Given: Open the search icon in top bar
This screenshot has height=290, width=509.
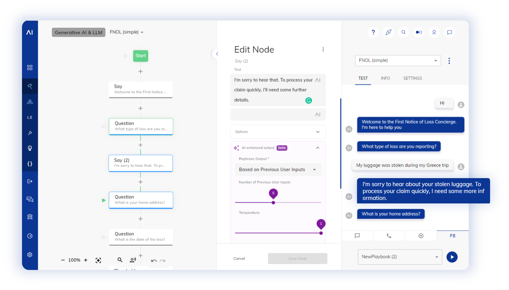Looking at the screenshot, I should tap(404, 32).
